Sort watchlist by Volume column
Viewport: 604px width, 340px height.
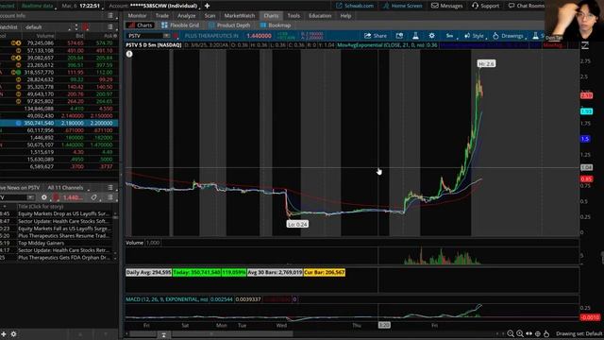[45, 36]
